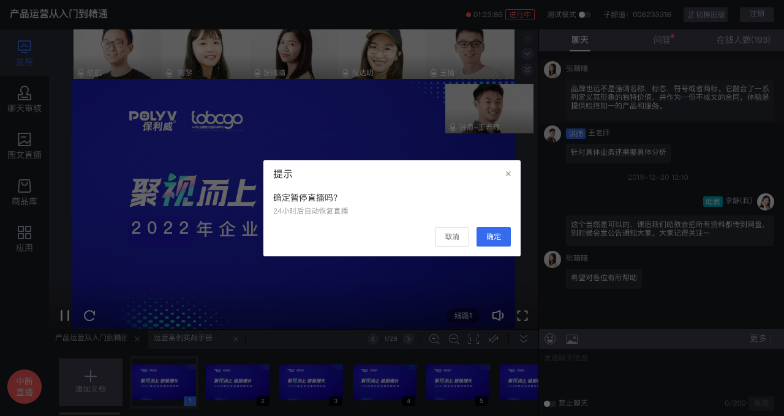Screen dimensions: 784x416
Task: Toggle the 测试模式 switch
Action: point(584,15)
